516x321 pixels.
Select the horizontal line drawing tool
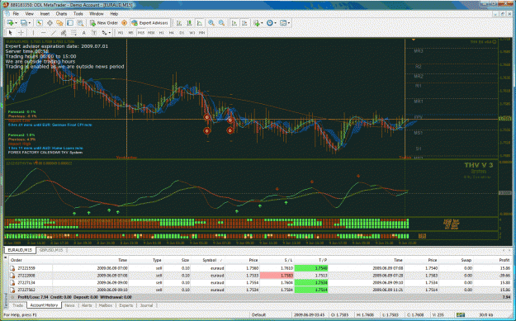[x=44, y=32]
